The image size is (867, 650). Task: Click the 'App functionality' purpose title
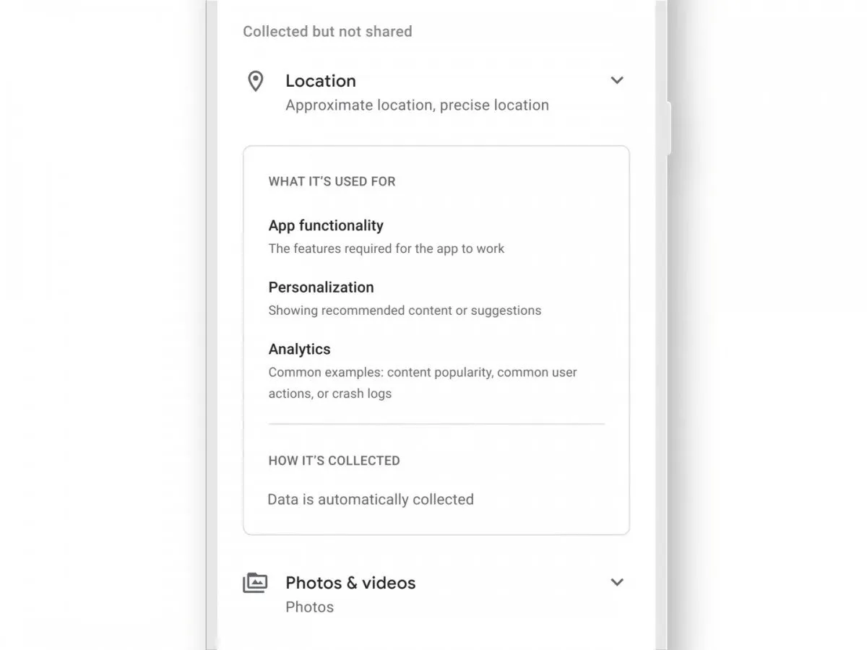coord(326,225)
